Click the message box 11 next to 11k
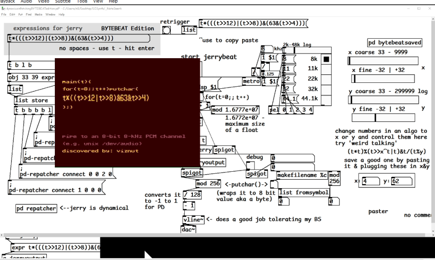 coord(288,68)
